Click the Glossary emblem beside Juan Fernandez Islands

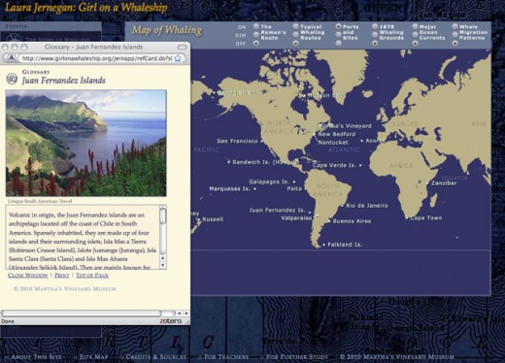click(x=12, y=79)
